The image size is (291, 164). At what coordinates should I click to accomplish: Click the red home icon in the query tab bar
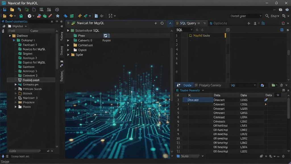[x=283, y=23]
